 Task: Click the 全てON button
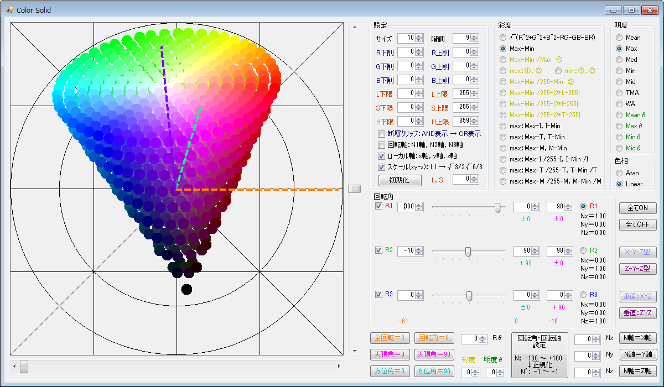pyautogui.click(x=638, y=208)
